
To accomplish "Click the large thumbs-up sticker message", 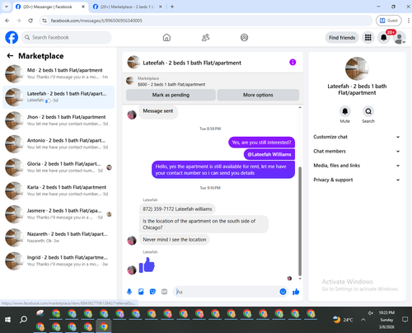I will pos(147,265).
